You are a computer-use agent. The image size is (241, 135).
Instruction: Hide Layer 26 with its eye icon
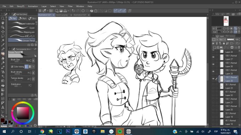[213, 64]
